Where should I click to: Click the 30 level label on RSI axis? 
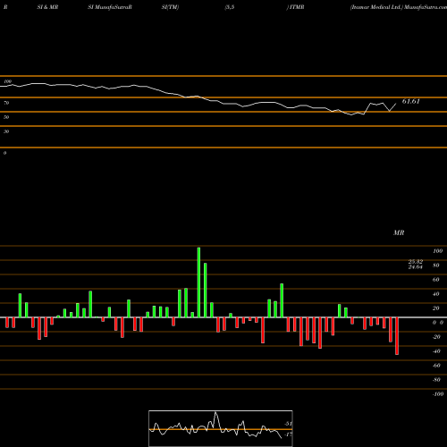coord(6,131)
